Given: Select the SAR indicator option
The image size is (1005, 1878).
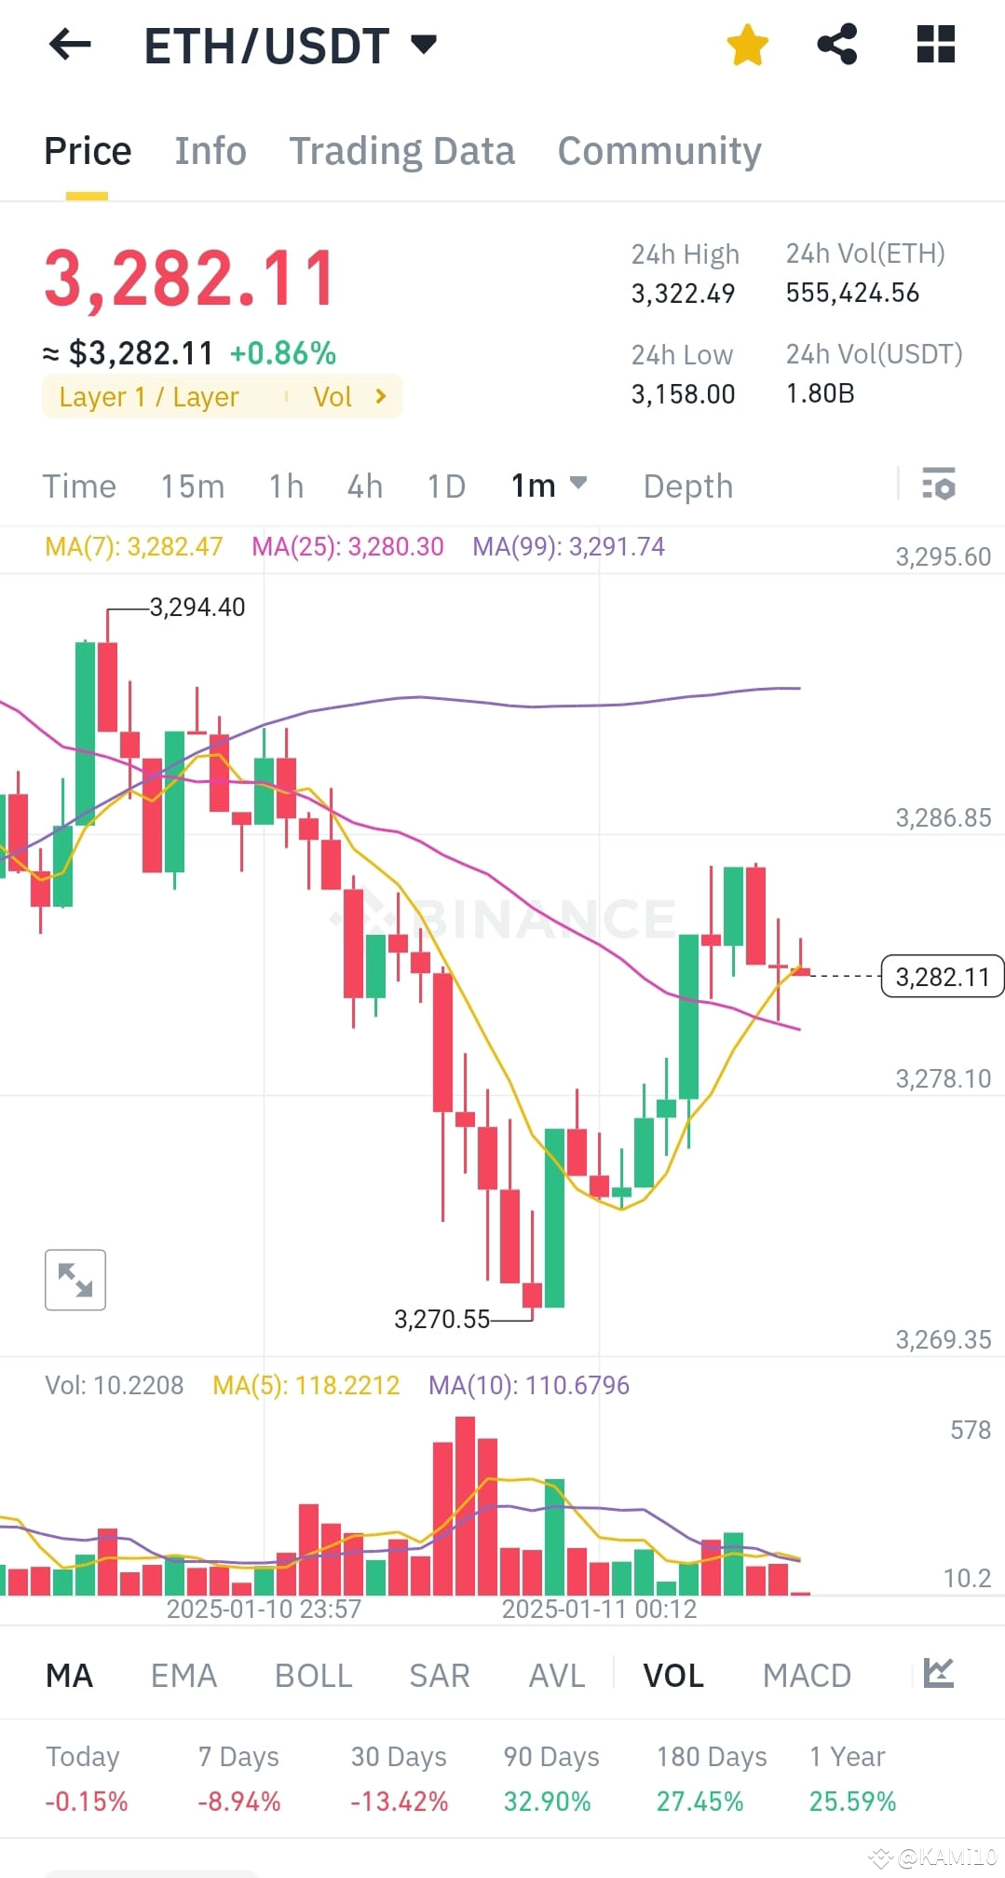Looking at the screenshot, I should [x=438, y=1674].
